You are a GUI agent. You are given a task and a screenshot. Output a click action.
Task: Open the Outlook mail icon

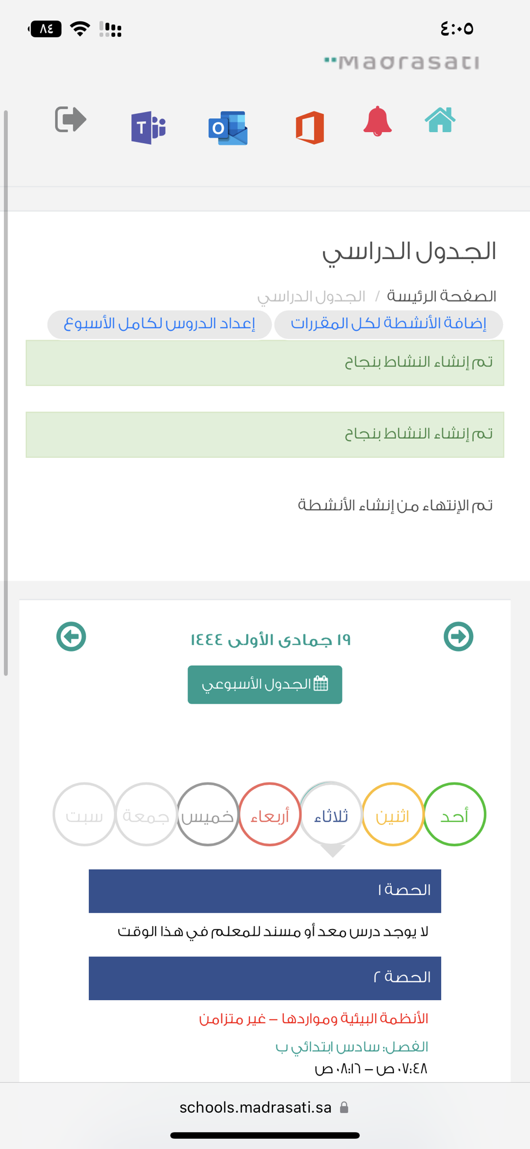(x=228, y=128)
